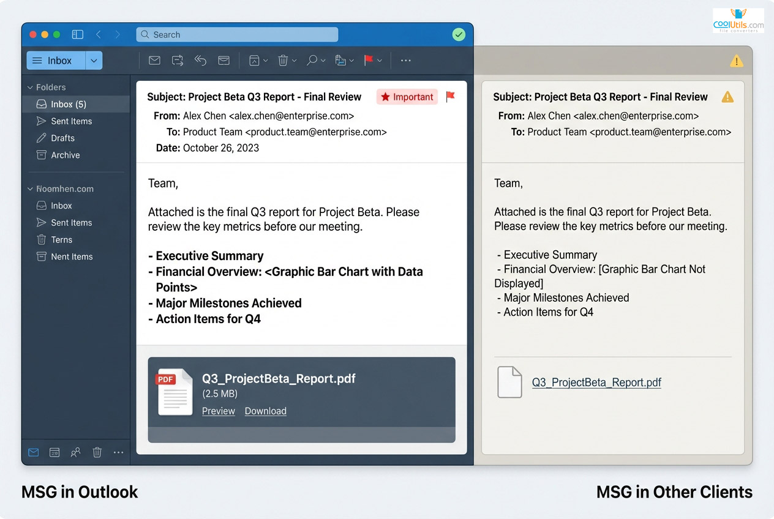The height and width of the screenshot is (519, 774).
Task: Click the yellow warning triangle beside the subject
Action: (727, 97)
